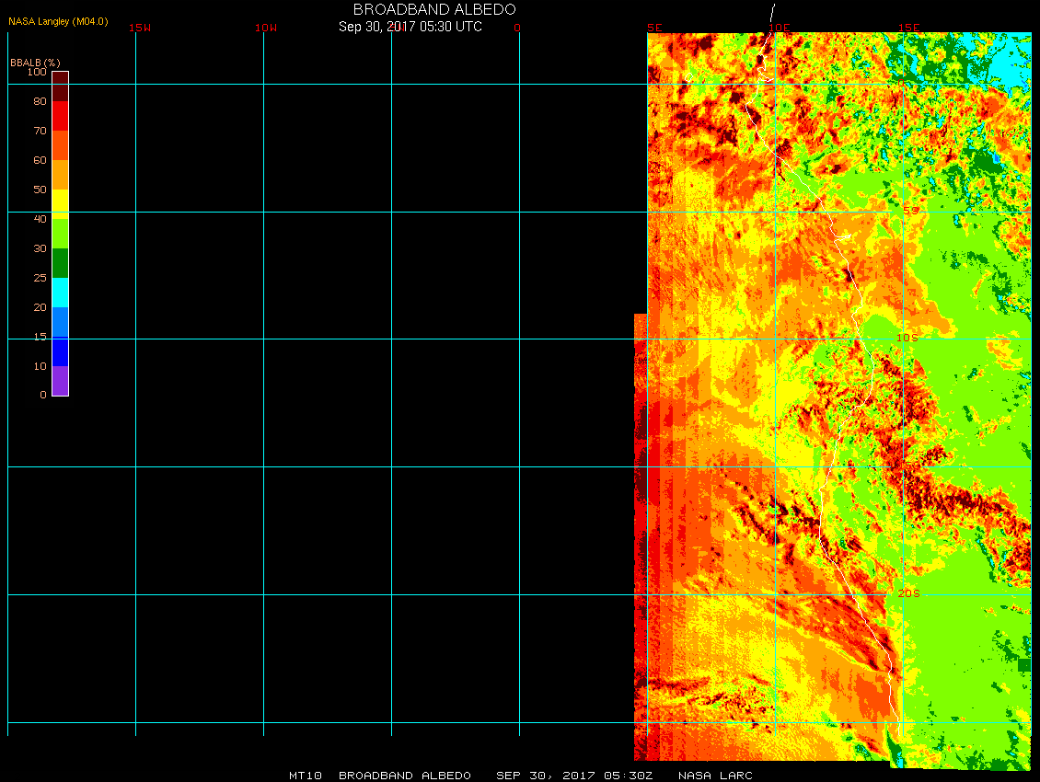Choose the purple legend swatch at bottom
The width and height of the screenshot is (1040, 782).
(x=60, y=381)
